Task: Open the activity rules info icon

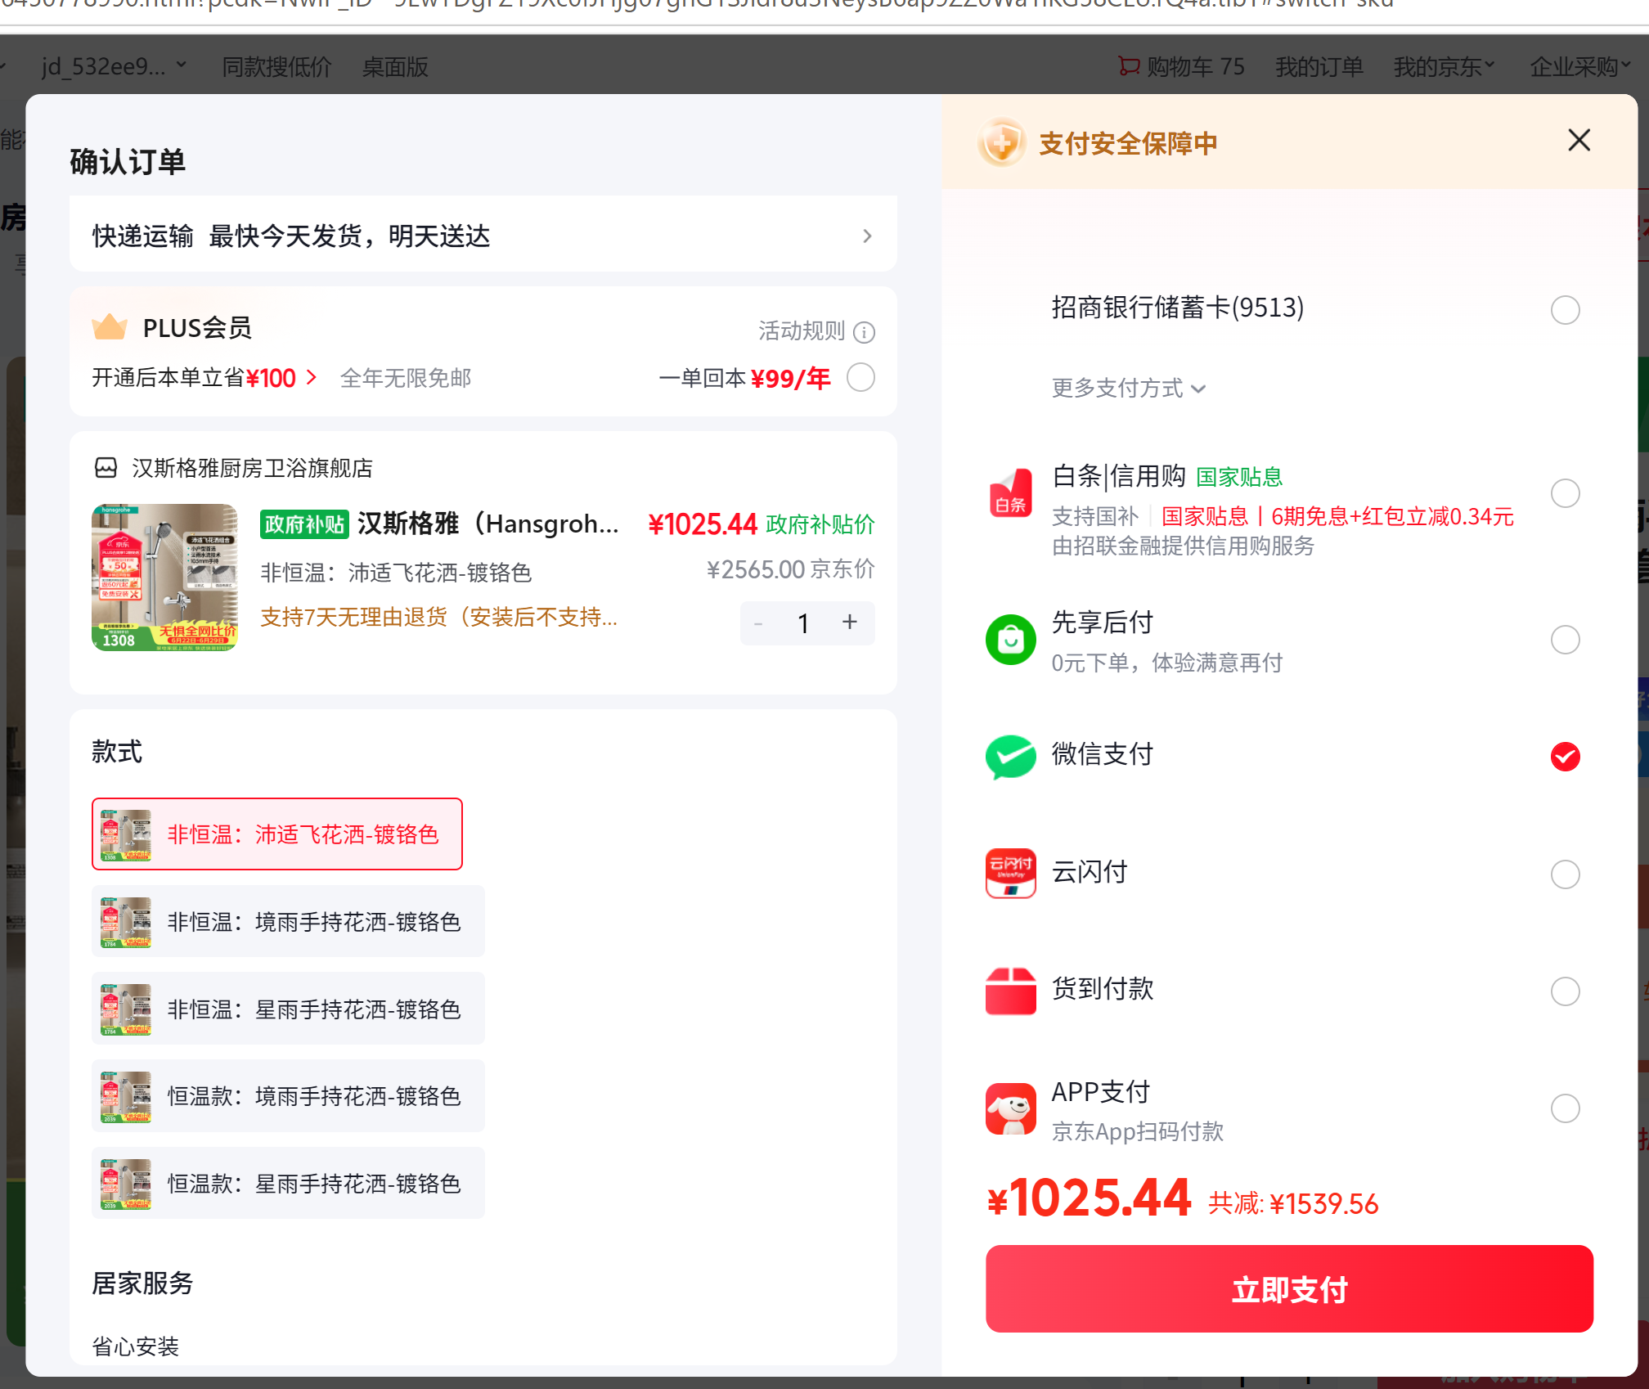Action: (864, 332)
